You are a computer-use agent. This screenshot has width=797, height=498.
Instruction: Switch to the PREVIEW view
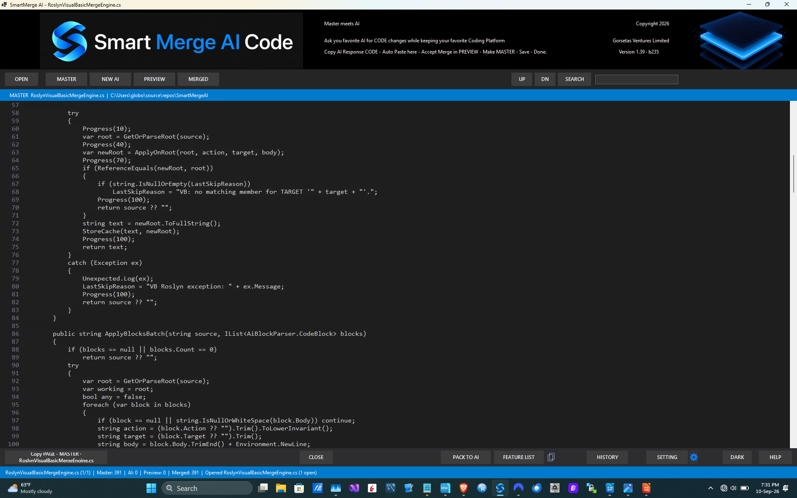pyautogui.click(x=154, y=79)
